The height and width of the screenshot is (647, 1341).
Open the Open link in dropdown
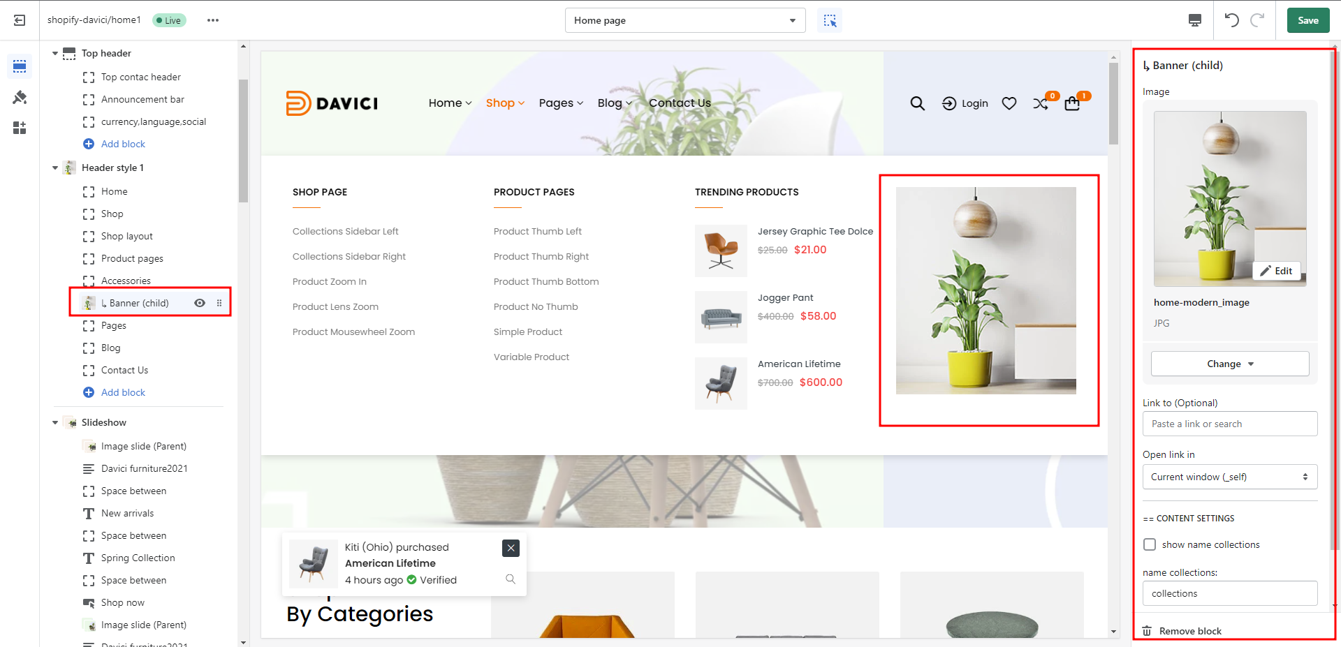click(1229, 477)
